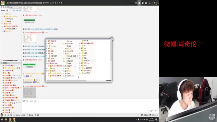Expand the DDCE wuZn user row
217x122 pixels.
click(2, 108)
